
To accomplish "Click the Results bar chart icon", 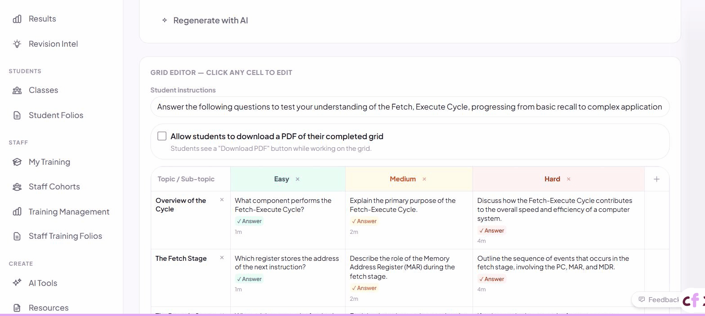I will click(x=17, y=19).
